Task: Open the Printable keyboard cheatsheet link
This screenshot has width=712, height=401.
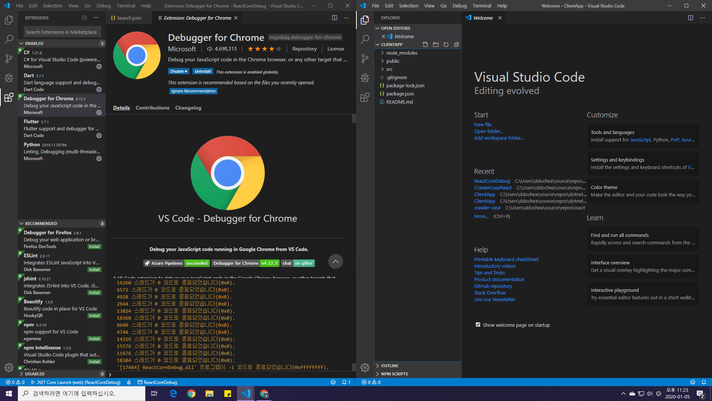Action: (506, 259)
